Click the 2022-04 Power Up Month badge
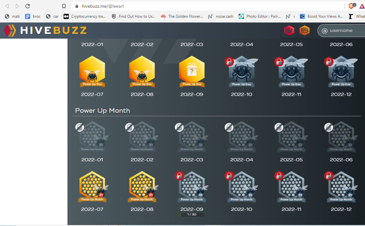The height and width of the screenshot is (226, 365). 242,137
